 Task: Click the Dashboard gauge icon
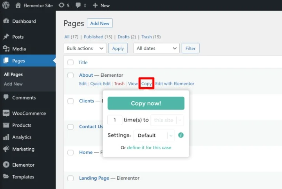tap(6, 21)
